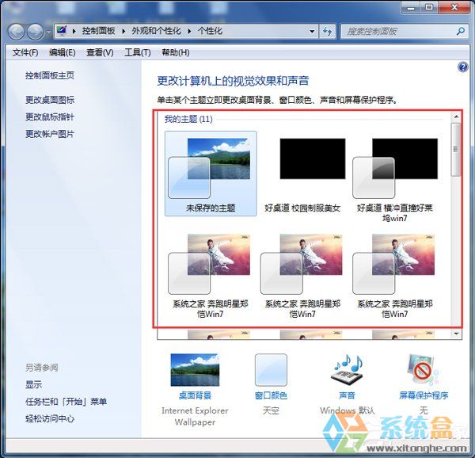Click the Windows 默认 sound label

348,410
